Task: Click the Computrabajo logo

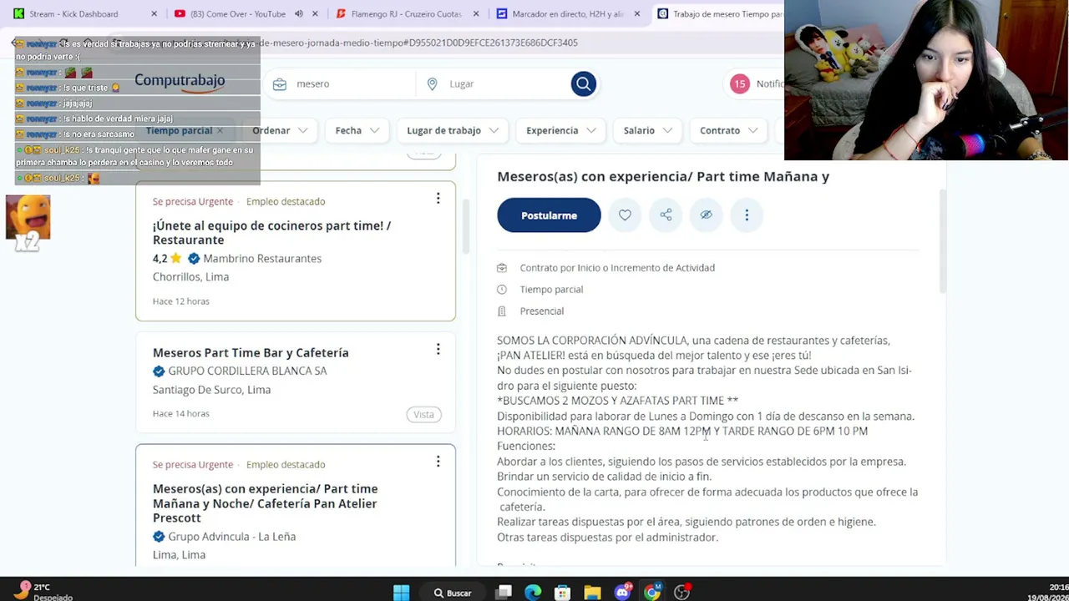Action: (180, 82)
